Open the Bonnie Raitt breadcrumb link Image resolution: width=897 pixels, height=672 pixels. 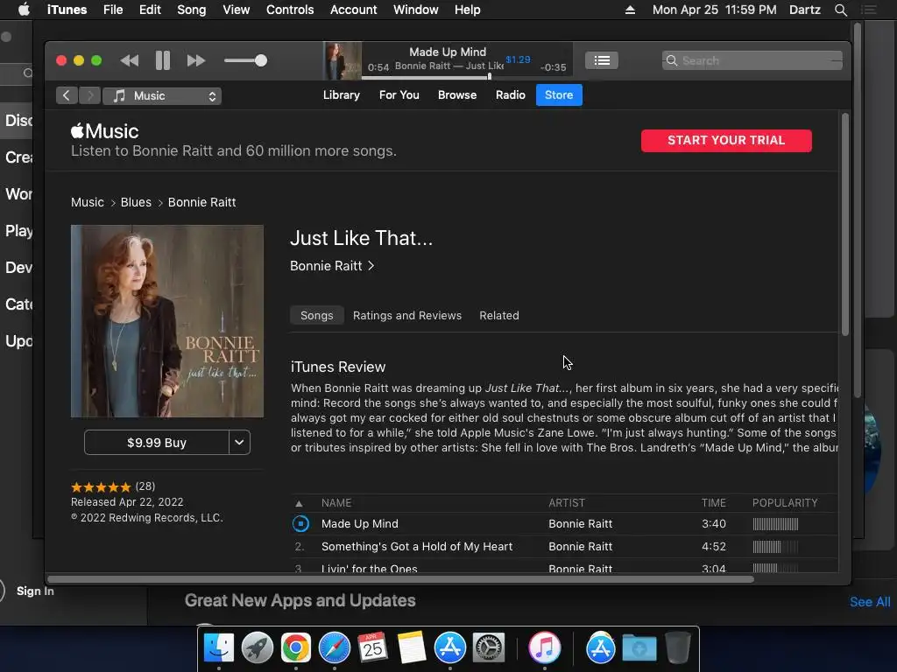point(202,202)
